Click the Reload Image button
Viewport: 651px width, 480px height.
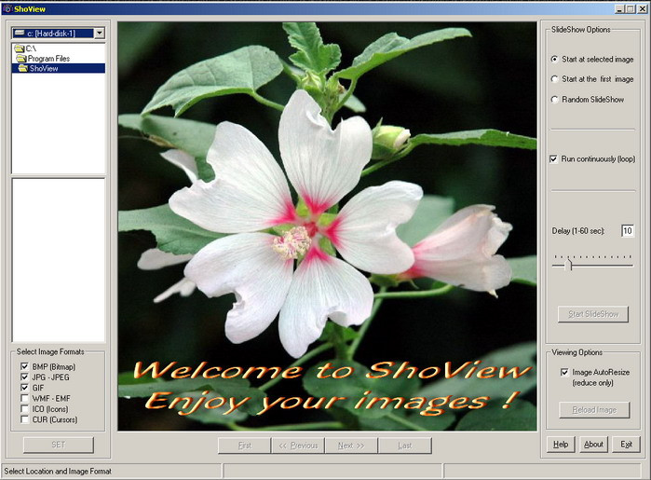[594, 410]
